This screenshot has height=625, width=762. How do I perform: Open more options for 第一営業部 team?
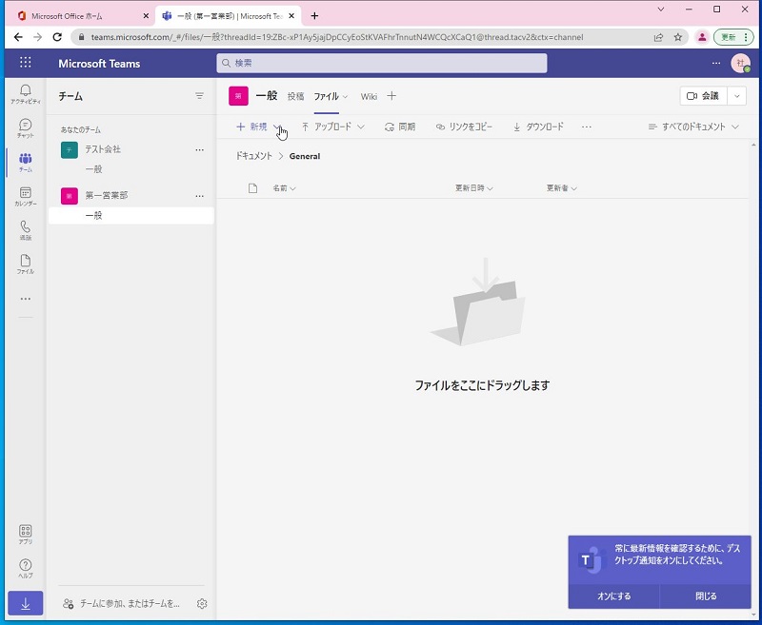199,196
